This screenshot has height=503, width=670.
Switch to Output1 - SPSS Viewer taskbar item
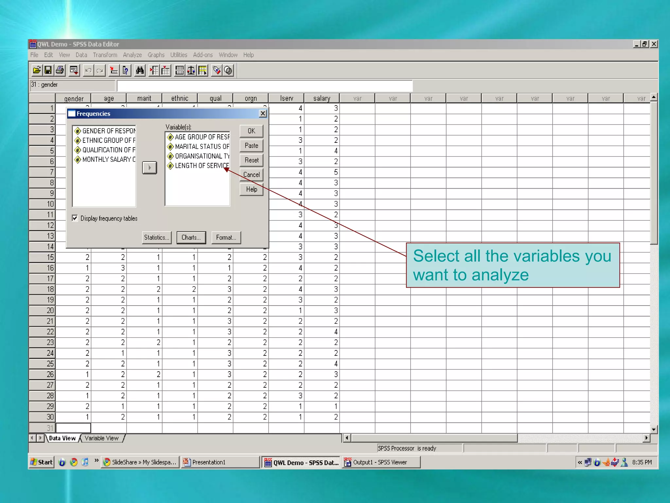coord(381,462)
